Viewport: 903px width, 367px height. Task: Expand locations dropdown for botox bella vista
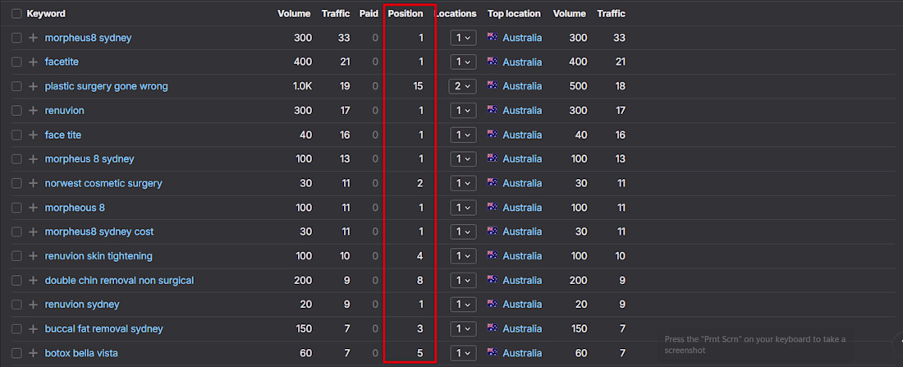(463, 353)
